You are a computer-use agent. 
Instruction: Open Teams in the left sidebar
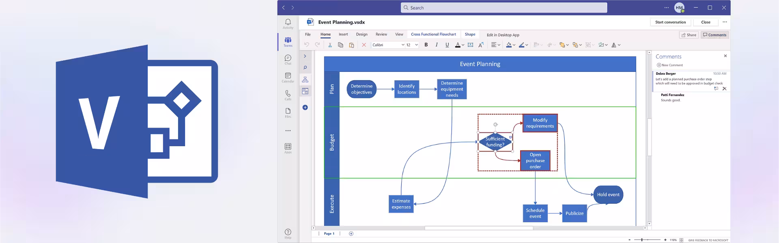tap(288, 42)
